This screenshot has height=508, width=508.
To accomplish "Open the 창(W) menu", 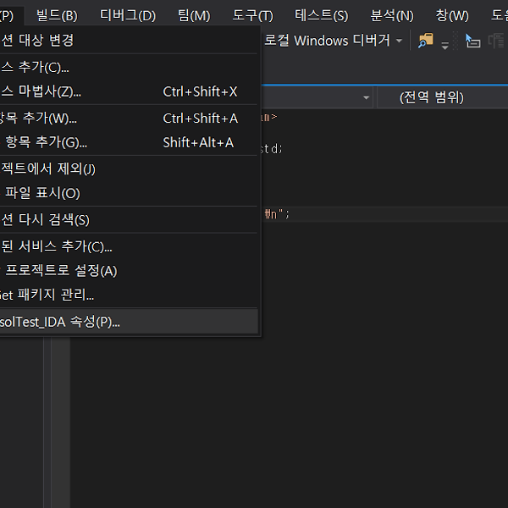I will coord(451,15).
